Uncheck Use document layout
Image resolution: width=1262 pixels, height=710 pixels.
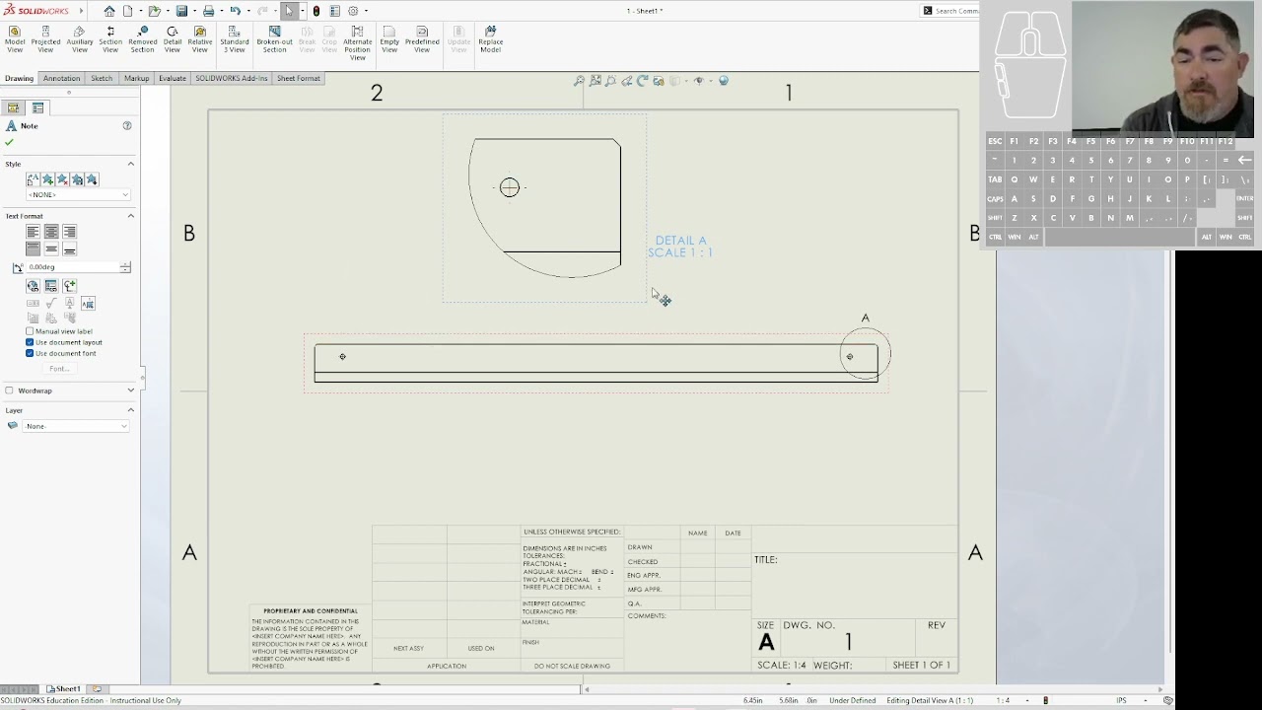[x=30, y=342]
